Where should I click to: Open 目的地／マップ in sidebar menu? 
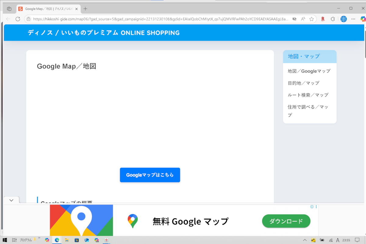pyautogui.click(x=303, y=83)
